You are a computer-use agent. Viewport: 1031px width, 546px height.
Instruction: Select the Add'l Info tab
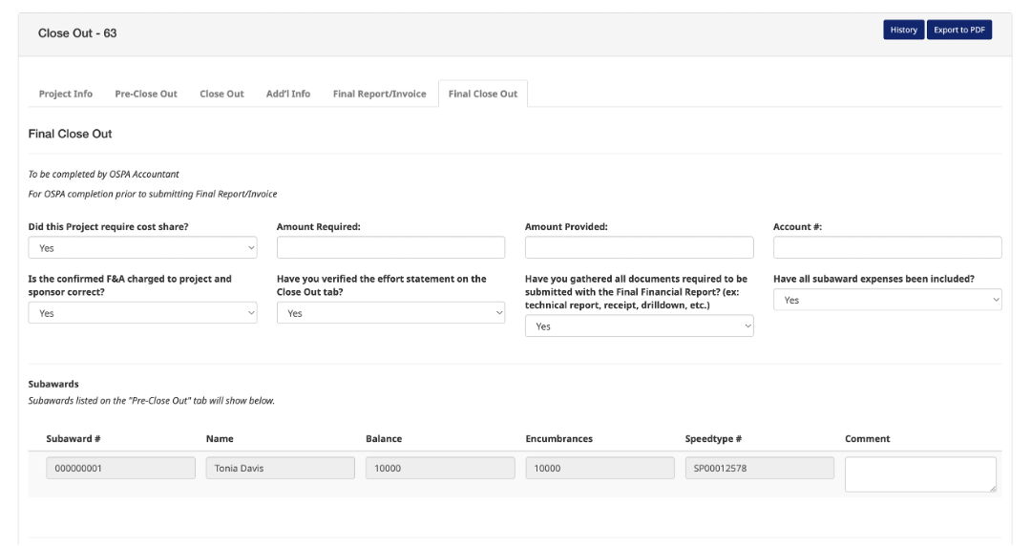pyautogui.click(x=288, y=94)
